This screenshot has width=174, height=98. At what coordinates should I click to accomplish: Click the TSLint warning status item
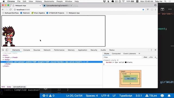click(x=151, y=96)
